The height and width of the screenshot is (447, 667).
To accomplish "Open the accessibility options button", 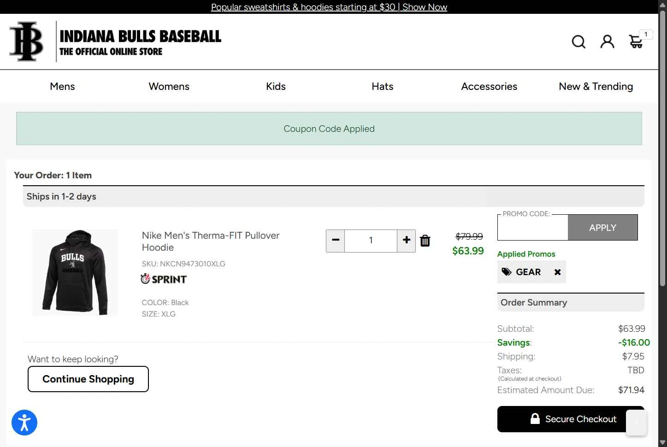I will [24, 423].
